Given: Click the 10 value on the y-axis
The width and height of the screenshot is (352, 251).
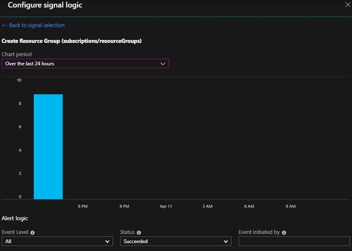Looking at the screenshot, I should tap(19, 80).
